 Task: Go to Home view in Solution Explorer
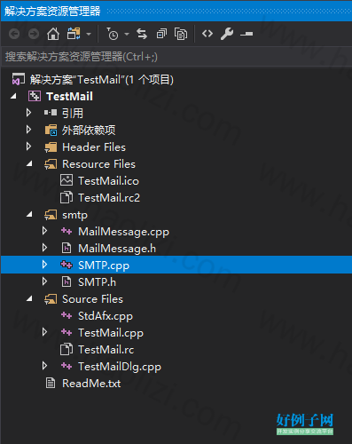53,34
